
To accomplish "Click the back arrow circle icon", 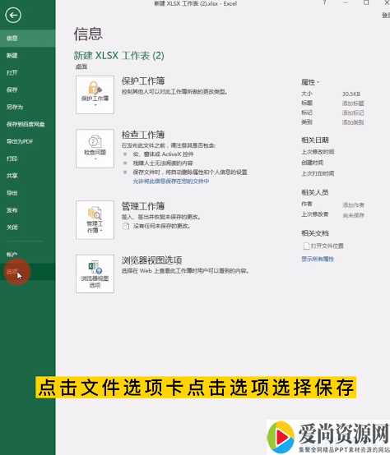I will click(x=13, y=15).
